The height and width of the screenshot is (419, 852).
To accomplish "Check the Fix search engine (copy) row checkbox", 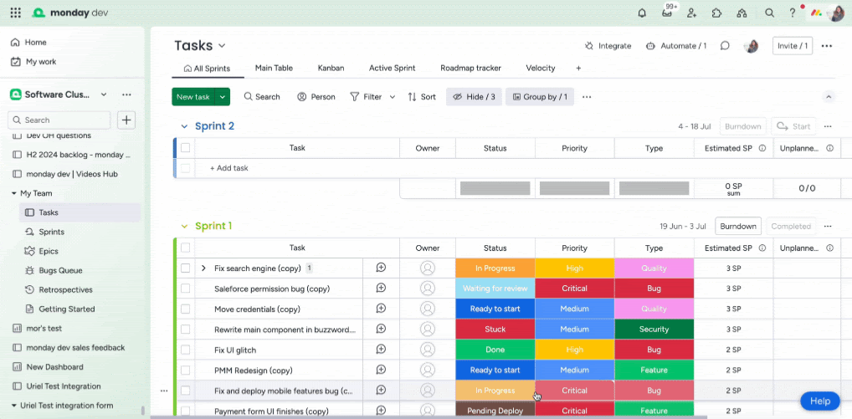I will click(185, 268).
